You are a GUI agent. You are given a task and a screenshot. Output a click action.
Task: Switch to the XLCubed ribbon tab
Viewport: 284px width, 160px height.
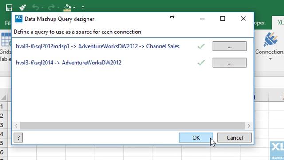(x=280, y=23)
